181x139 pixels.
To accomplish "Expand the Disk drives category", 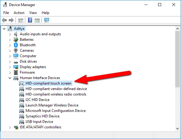I will pyautogui.click(x=10, y=62).
